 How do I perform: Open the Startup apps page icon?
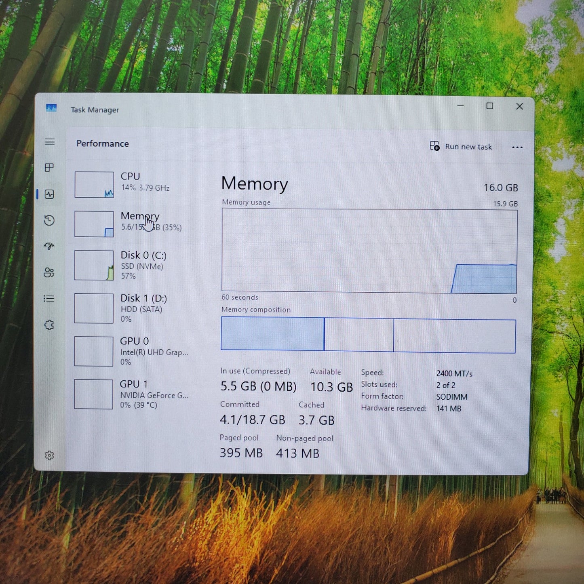pyautogui.click(x=49, y=246)
